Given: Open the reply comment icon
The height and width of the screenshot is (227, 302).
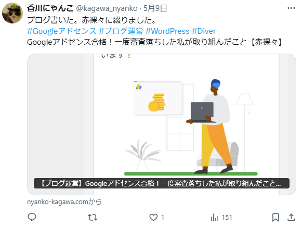Looking at the screenshot, I should (x=32, y=217).
